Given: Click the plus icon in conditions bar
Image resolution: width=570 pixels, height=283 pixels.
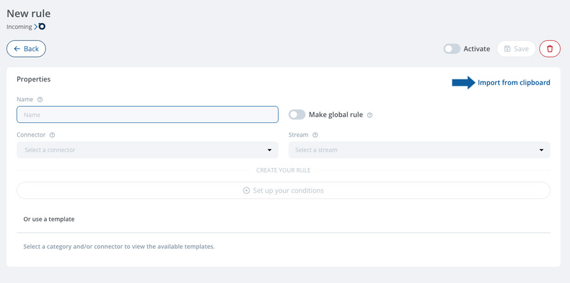Looking at the screenshot, I should [x=246, y=190].
